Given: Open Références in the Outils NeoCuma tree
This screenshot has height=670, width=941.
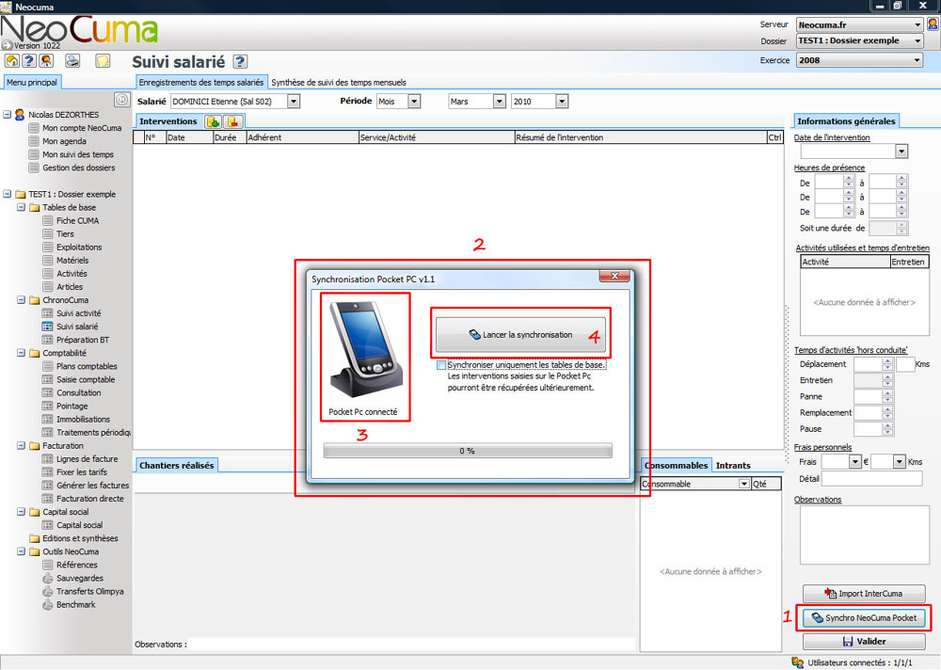Looking at the screenshot, I should tap(77, 565).
